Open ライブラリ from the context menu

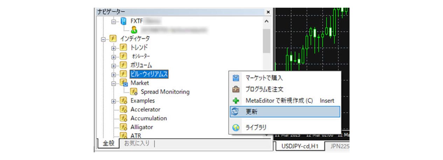[x=256, y=128]
